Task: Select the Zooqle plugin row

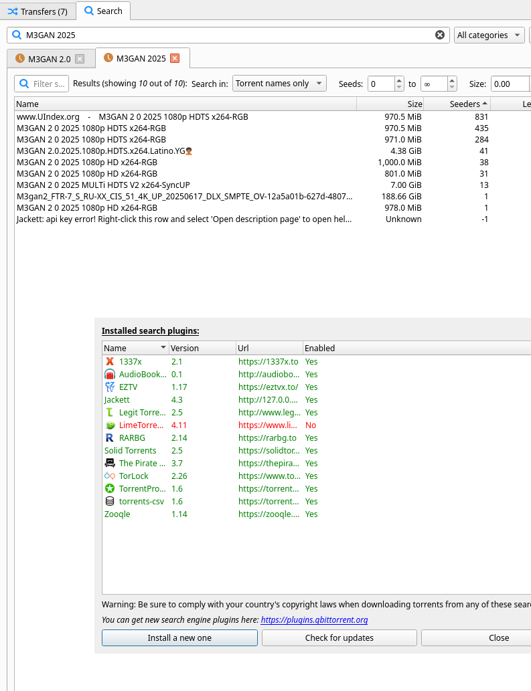Action: [x=317, y=514]
